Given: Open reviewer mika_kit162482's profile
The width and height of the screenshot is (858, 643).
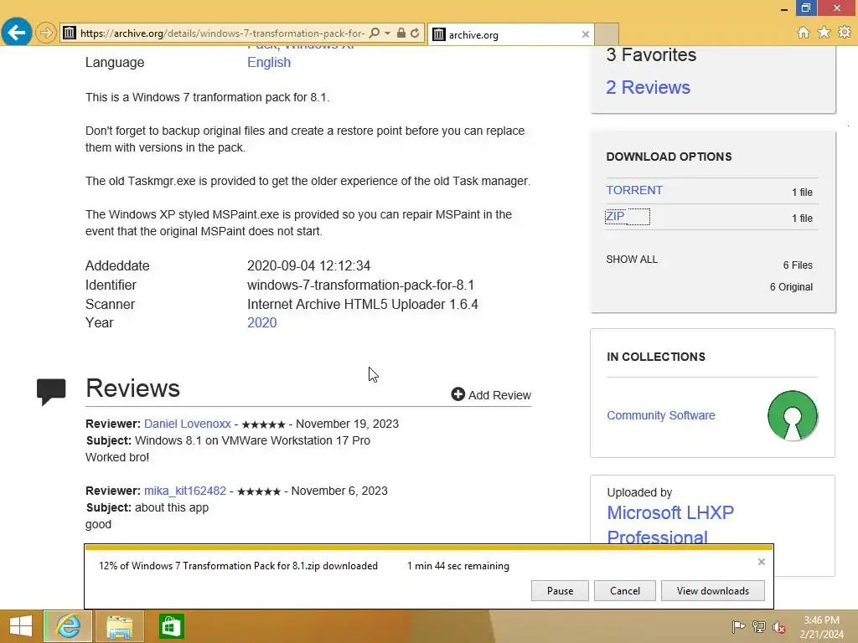Looking at the screenshot, I should coord(185,491).
